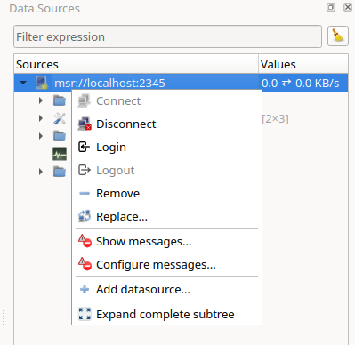Expand the last folder tree node

click(41, 172)
